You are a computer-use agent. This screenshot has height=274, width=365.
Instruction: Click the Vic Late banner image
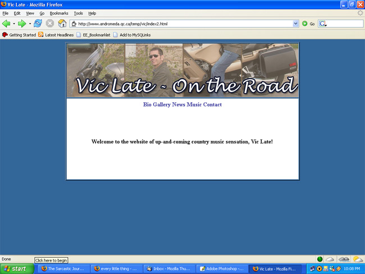[x=182, y=71]
